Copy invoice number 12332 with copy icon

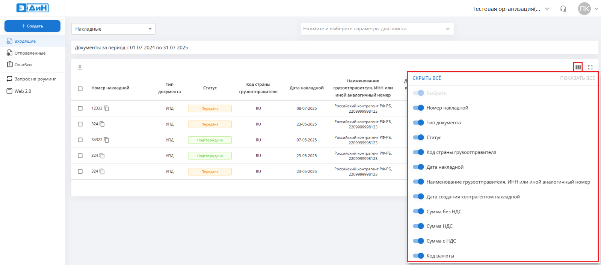pyautogui.click(x=107, y=109)
